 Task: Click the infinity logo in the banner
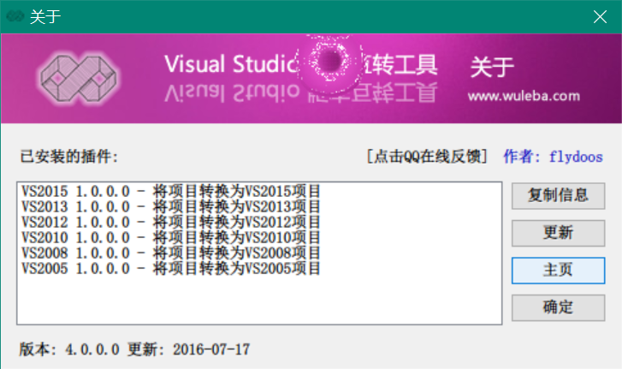tap(79, 78)
